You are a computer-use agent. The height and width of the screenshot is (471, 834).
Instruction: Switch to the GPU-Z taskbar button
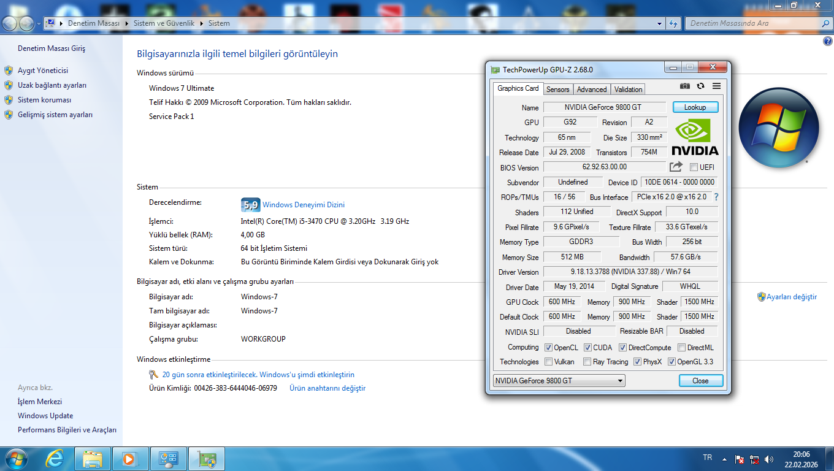click(207, 459)
